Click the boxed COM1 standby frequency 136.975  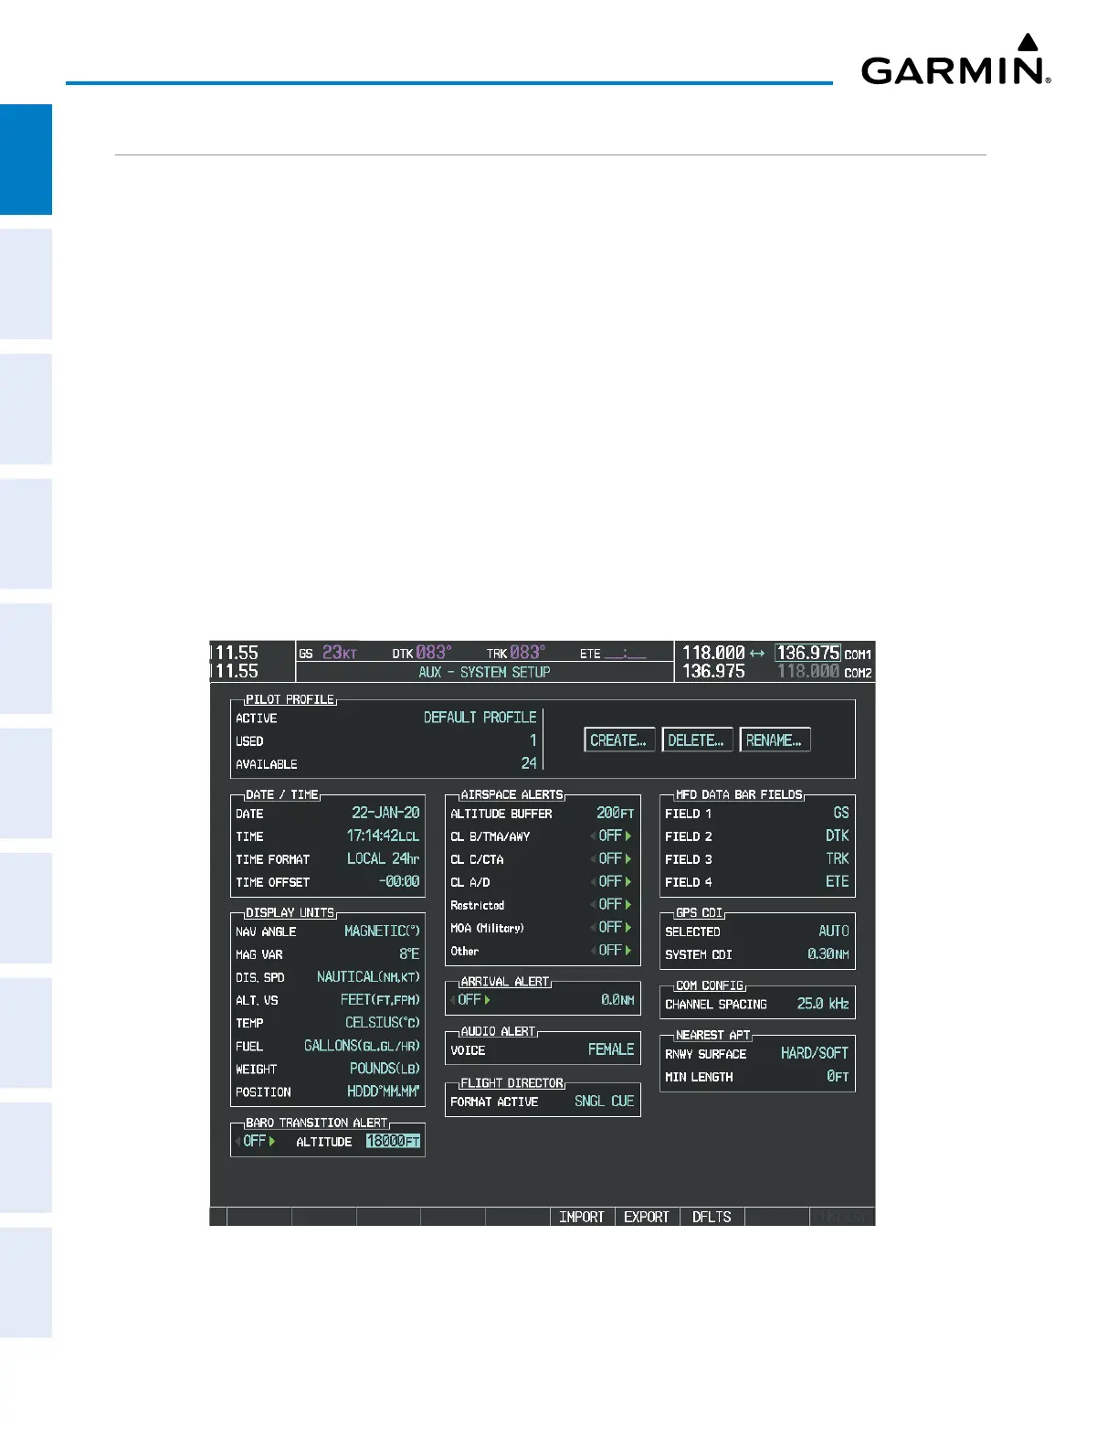pos(807,653)
